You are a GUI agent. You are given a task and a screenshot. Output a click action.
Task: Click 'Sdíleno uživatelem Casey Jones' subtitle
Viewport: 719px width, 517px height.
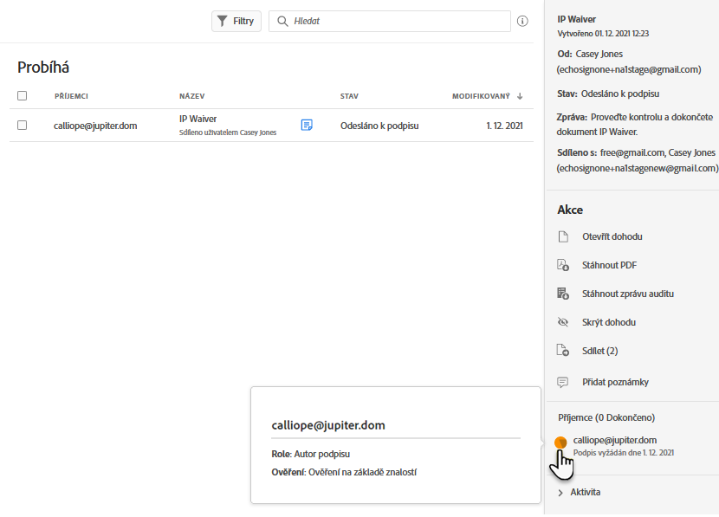pyautogui.click(x=228, y=132)
